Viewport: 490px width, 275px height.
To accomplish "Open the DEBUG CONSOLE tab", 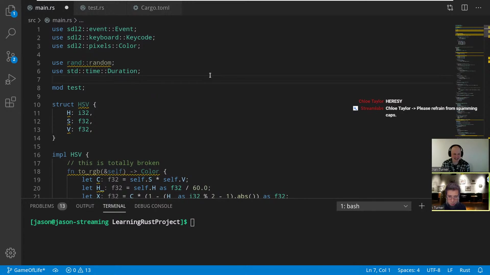I will (153, 206).
